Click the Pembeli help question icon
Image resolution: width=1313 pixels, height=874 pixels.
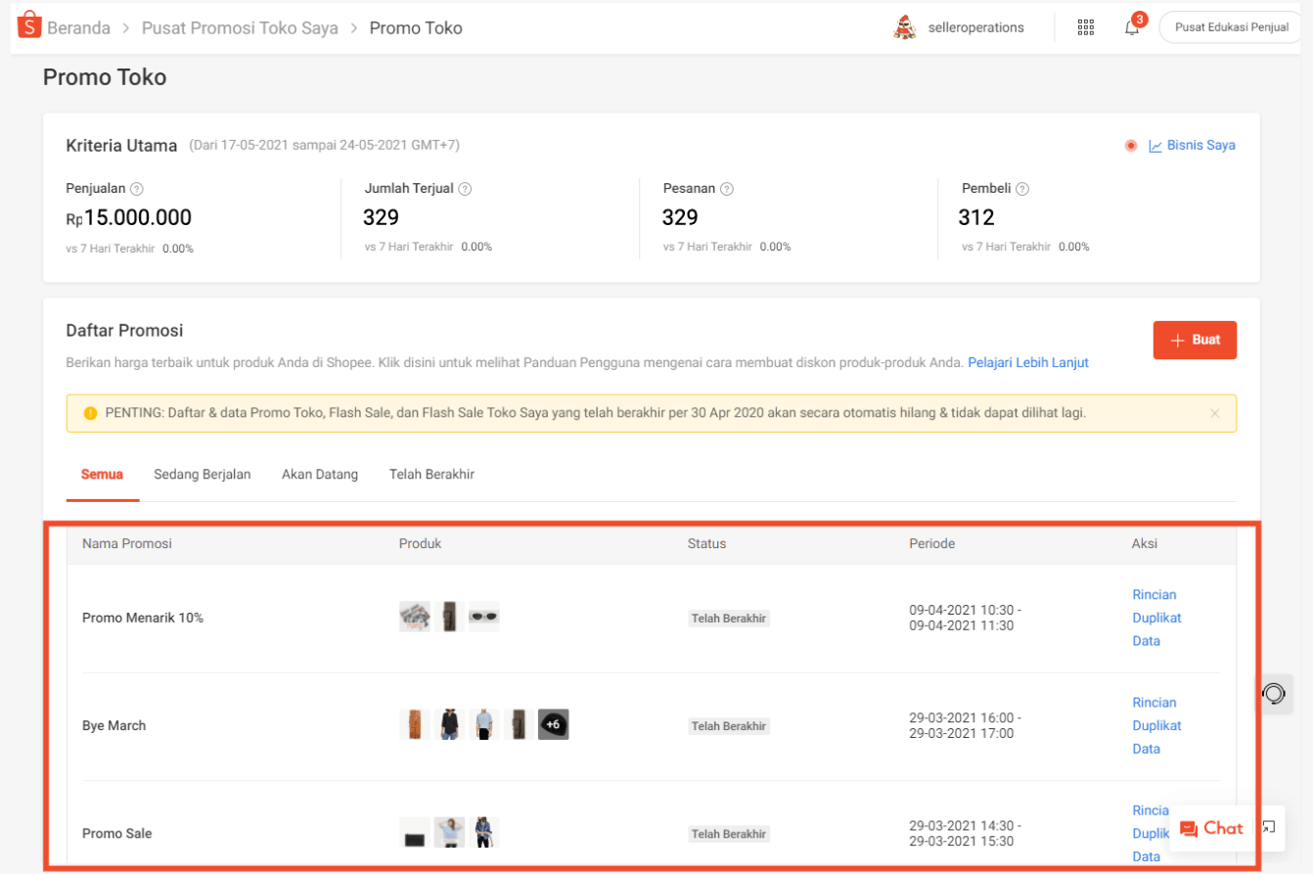coord(1021,189)
